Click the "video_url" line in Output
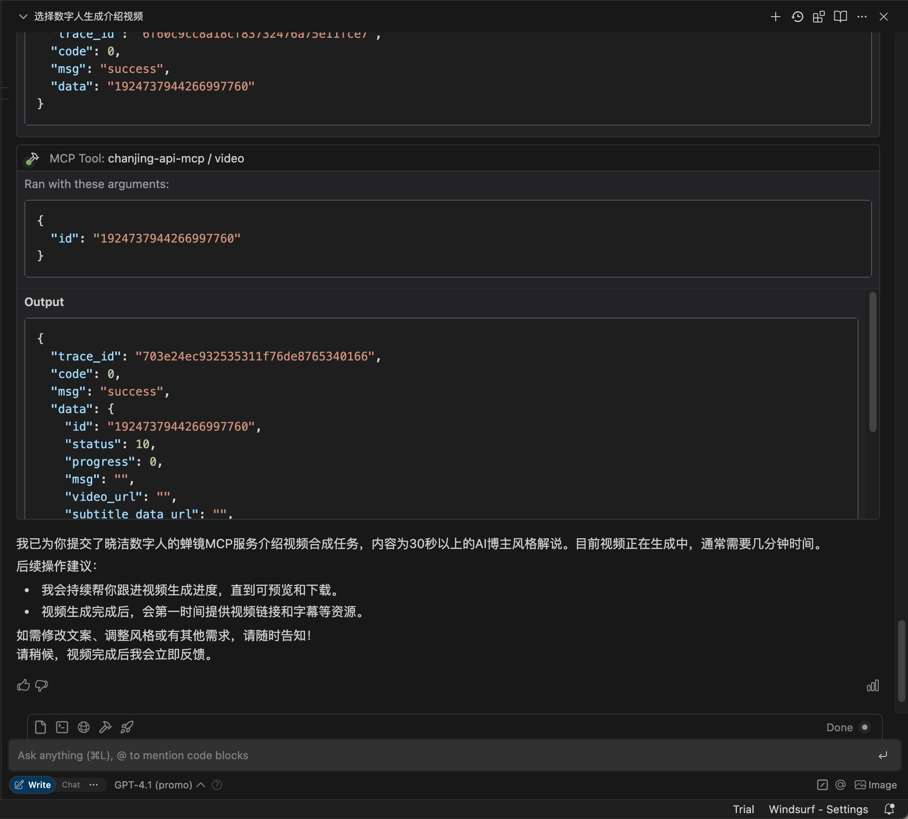The width and height of the screenshot is (908, 819). click(x=121, y=497)
